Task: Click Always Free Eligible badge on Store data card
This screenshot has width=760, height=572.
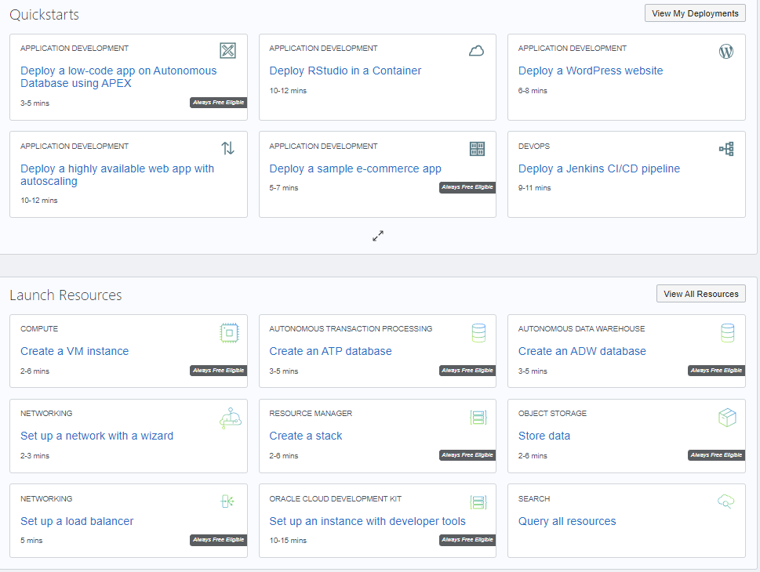Action: tap(716, 455)
